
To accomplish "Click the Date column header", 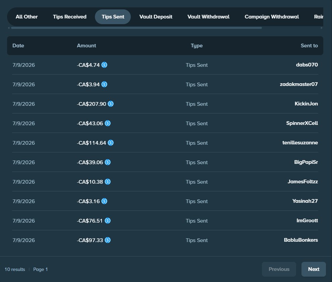I will [x=18, y=46].
